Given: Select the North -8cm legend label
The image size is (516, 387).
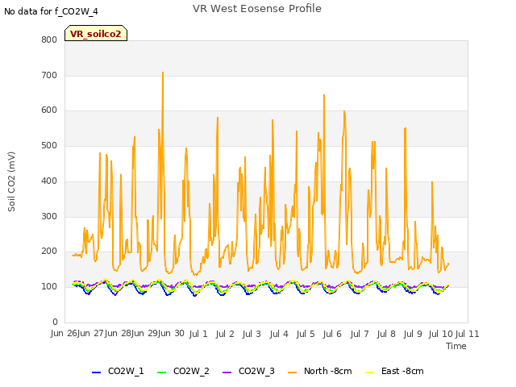Looking at the screenshot, I should pos(328,371).
